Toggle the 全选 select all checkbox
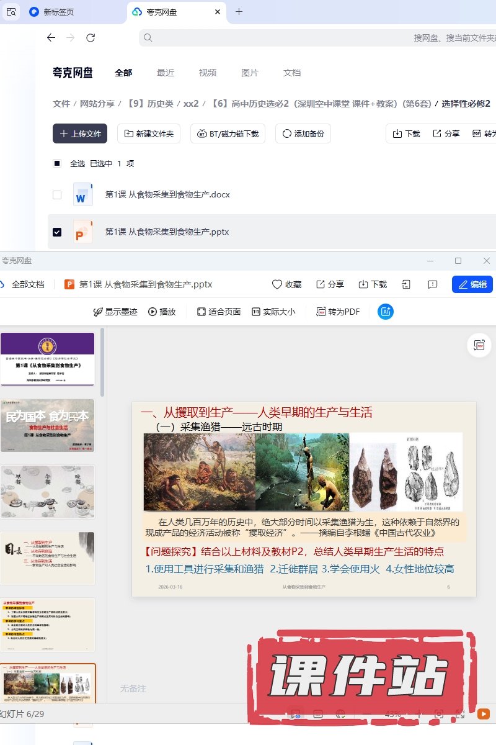The image size is (496, 745). tap(57, 164)
